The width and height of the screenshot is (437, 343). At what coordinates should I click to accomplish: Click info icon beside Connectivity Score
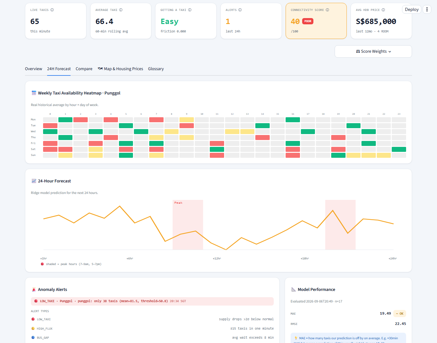click(327, 10)
